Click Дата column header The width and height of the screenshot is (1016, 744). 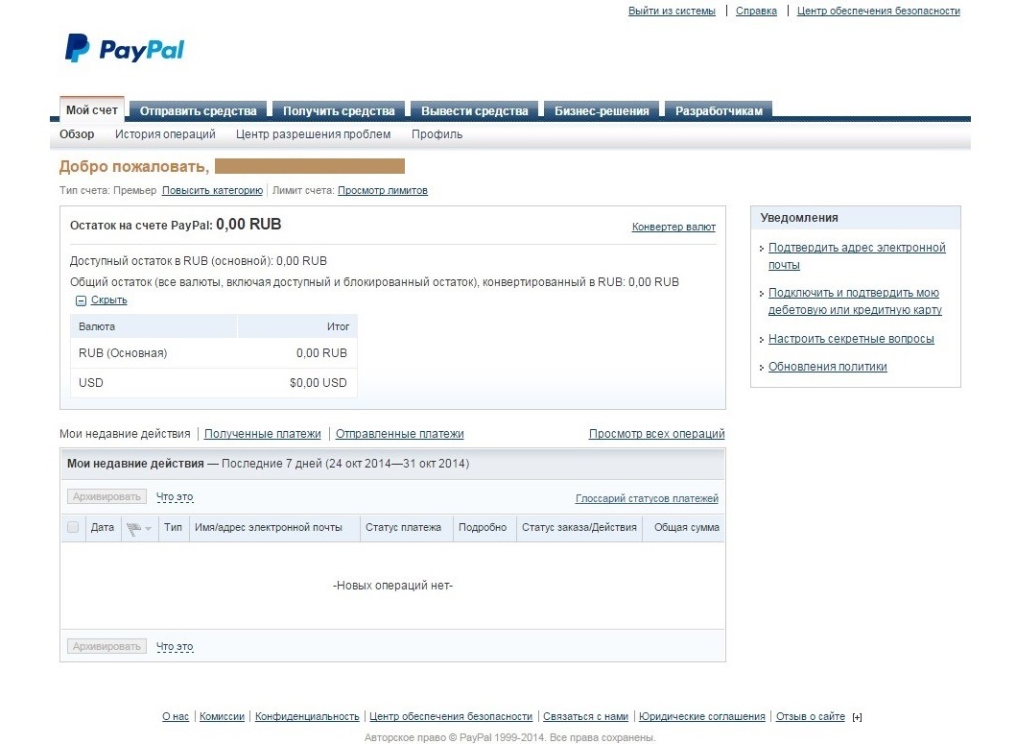tap(103, 528)
